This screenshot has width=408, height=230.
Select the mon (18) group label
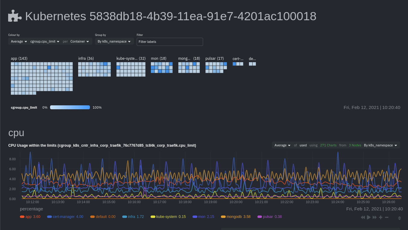click(x=158, y=59)
